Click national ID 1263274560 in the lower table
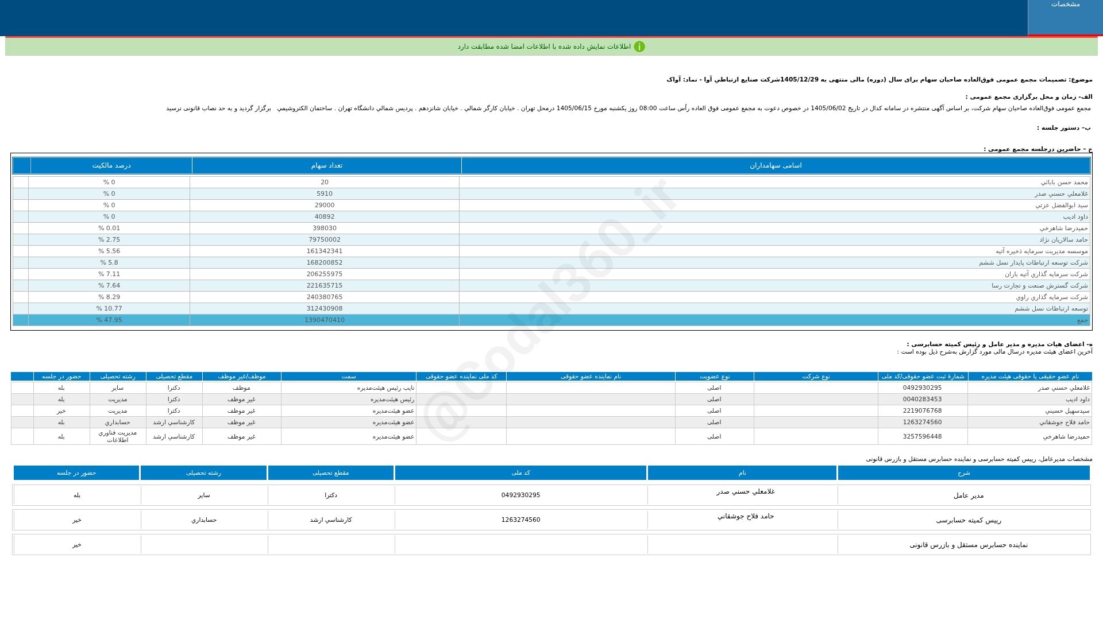1103x620 pixels. coord(520,520)
